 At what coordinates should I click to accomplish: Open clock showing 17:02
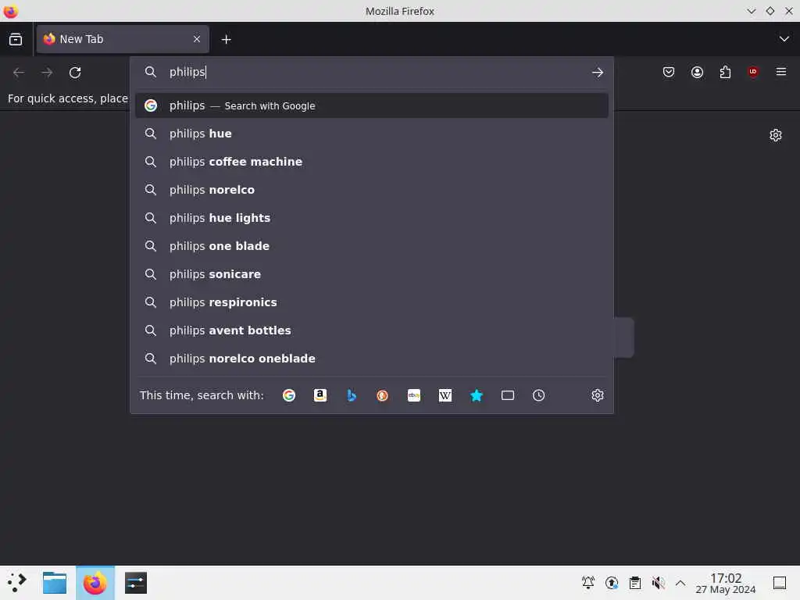pyautogui.click(x=726, y=583)
